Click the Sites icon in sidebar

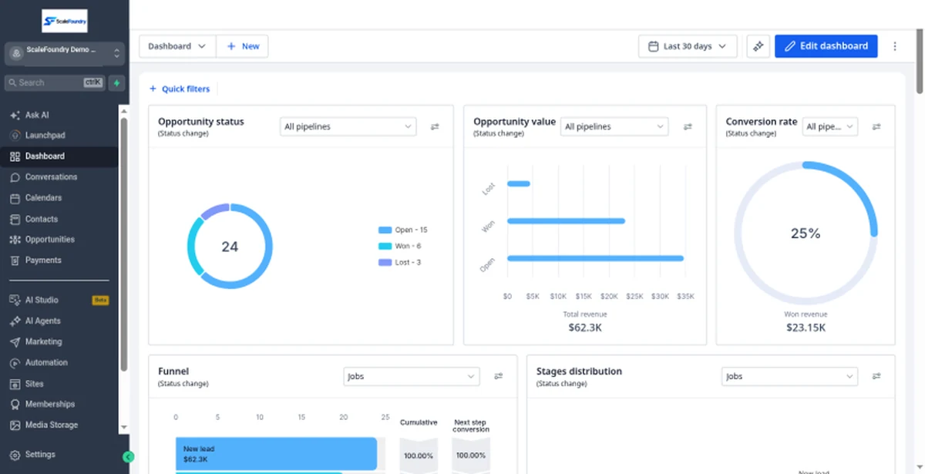(x=15, y=384)
